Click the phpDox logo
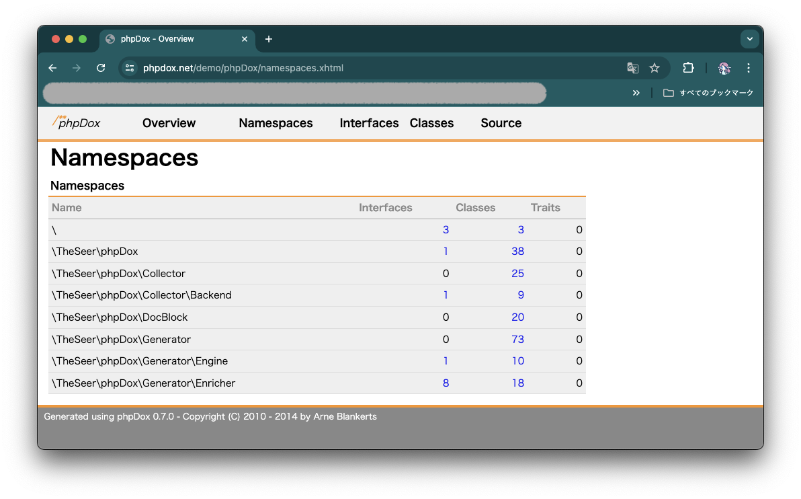801x499 pixels. click(x=77, y=122)
